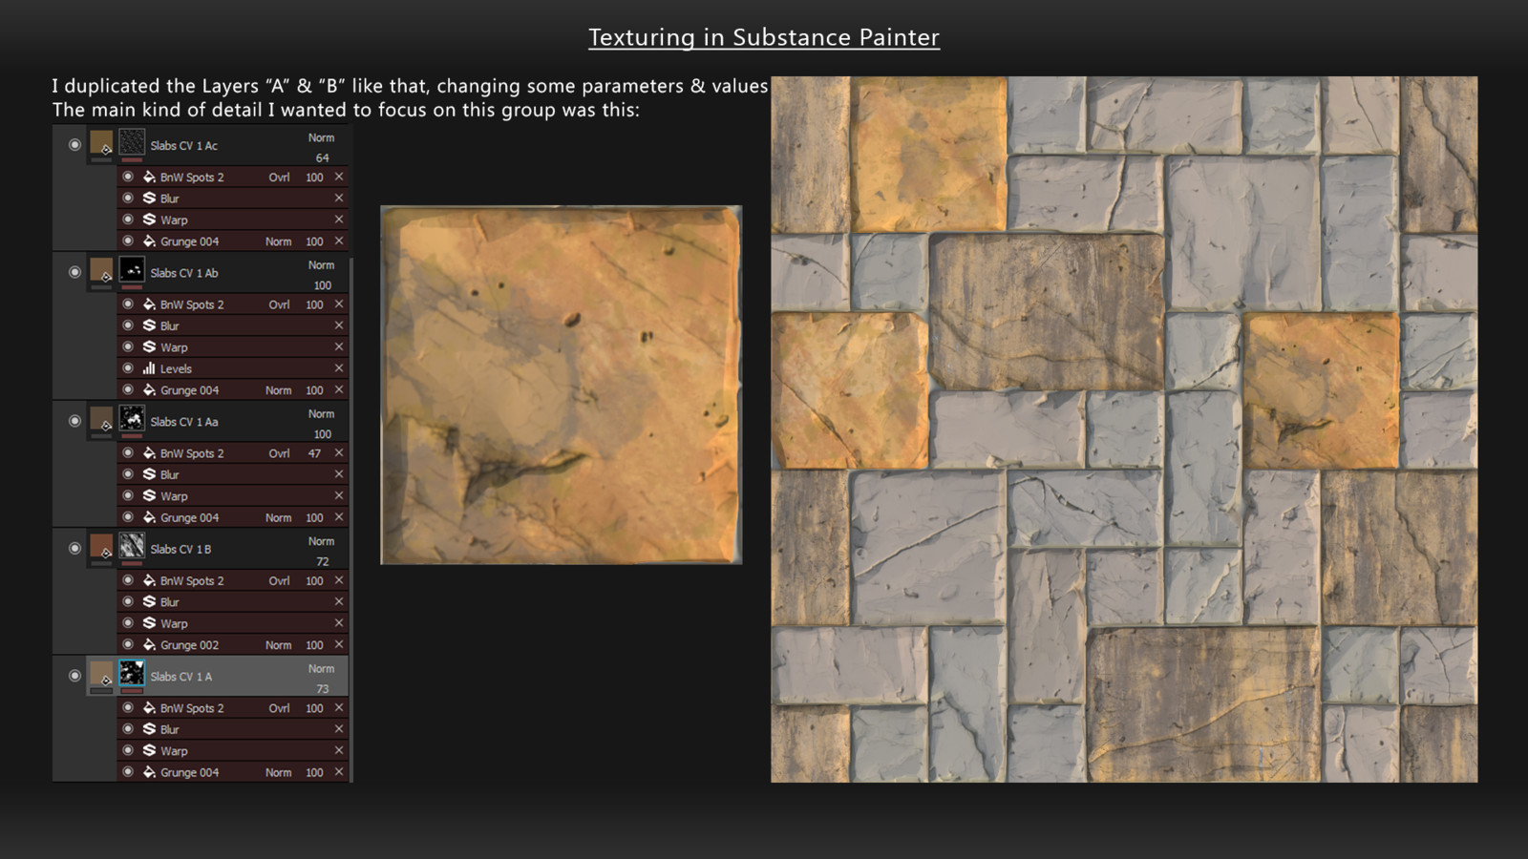Click the single orange stone slab preview image

pos(562,385)
